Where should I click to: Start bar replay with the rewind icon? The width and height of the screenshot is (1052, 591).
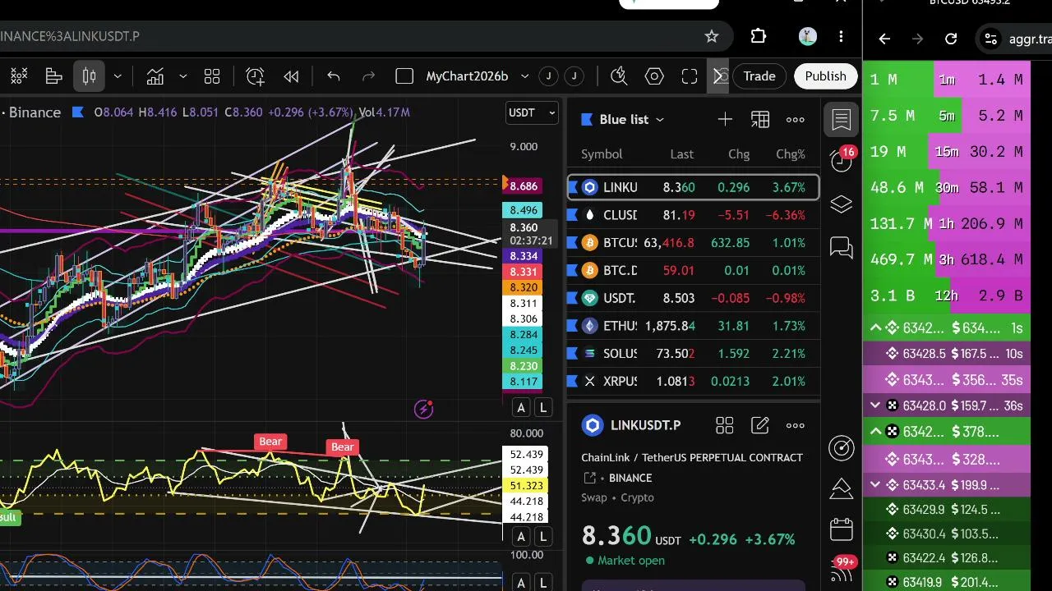click(291, 76)
